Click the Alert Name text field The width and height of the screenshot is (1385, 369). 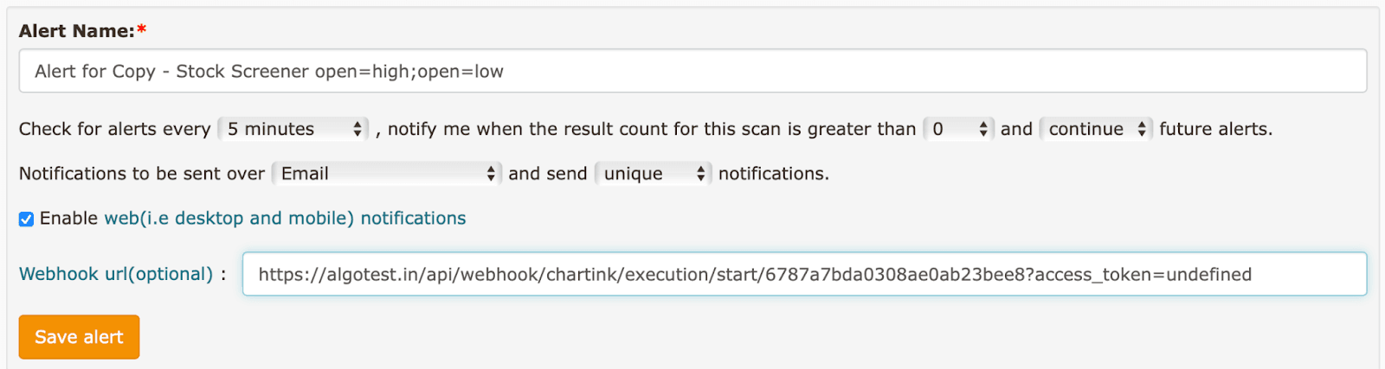(x=692, y=71)
